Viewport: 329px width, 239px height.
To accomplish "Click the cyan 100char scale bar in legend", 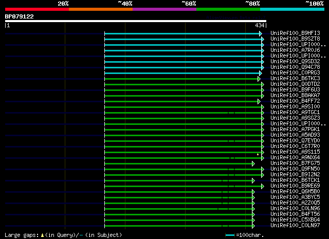I will [230, 235].
